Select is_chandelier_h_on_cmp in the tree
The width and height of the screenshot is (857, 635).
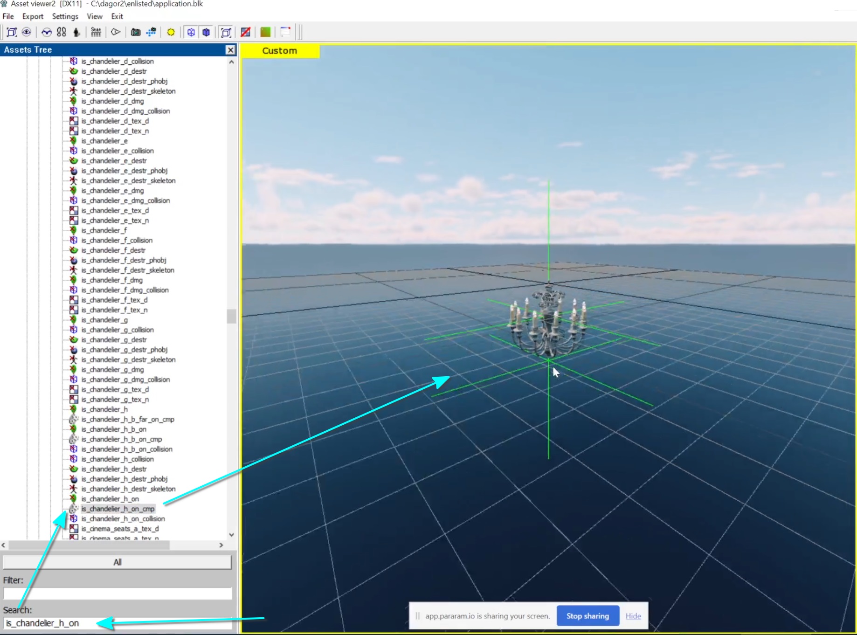(117, 509)
